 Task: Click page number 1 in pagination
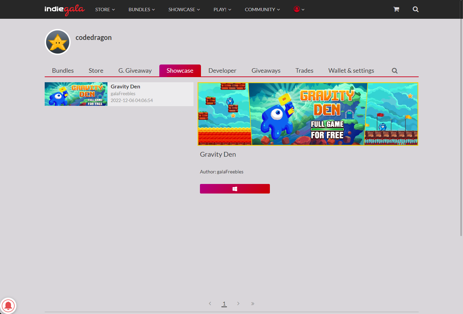click(x=224, y=303)
